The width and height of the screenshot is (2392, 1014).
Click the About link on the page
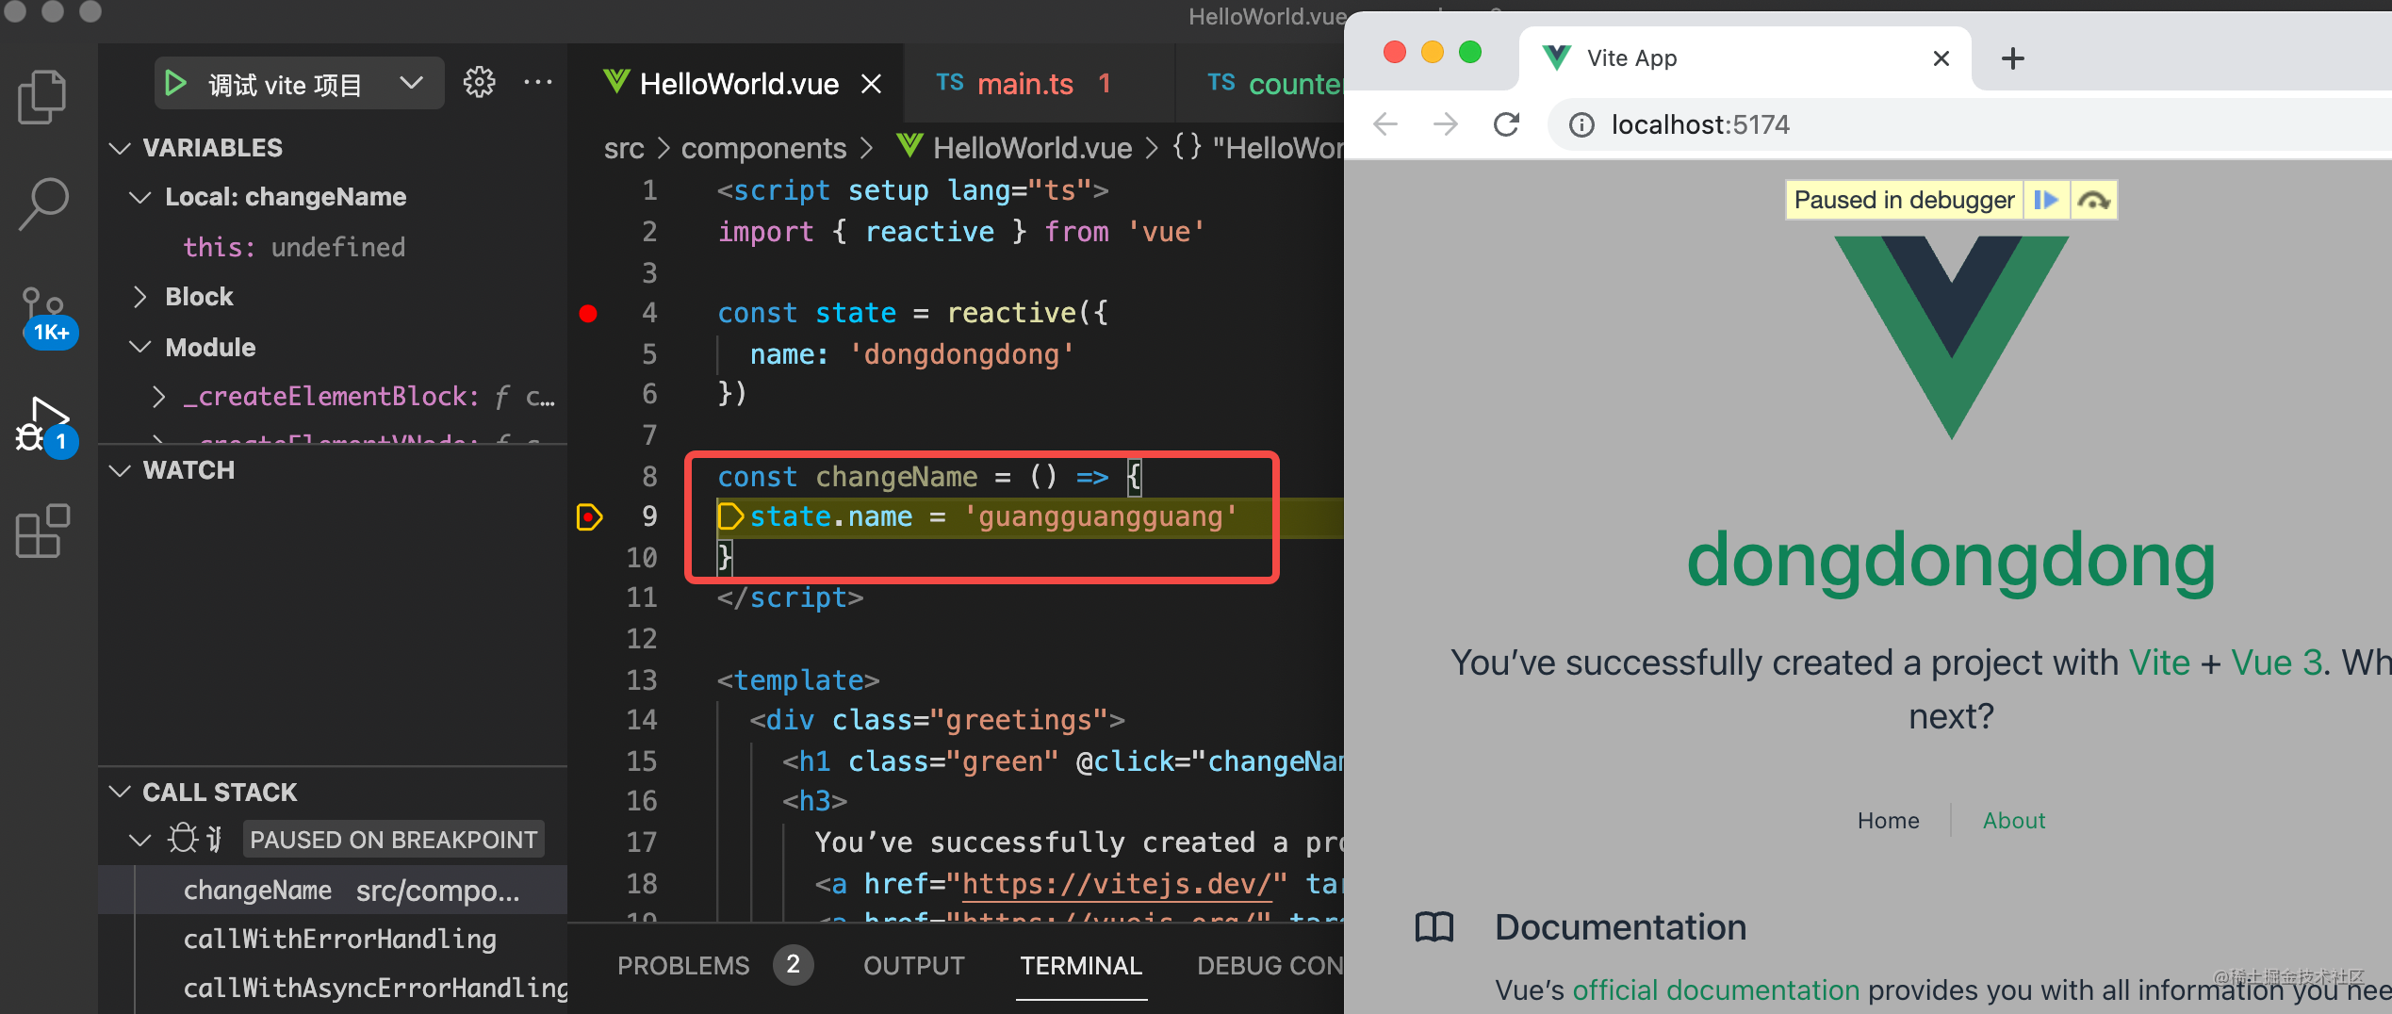[2013, 821]
